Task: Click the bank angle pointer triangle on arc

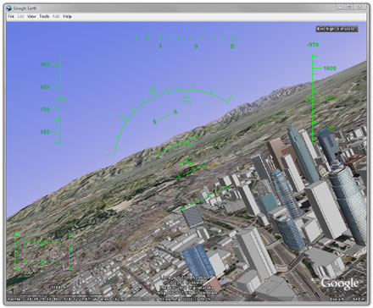Action: (x=153, y=91)
